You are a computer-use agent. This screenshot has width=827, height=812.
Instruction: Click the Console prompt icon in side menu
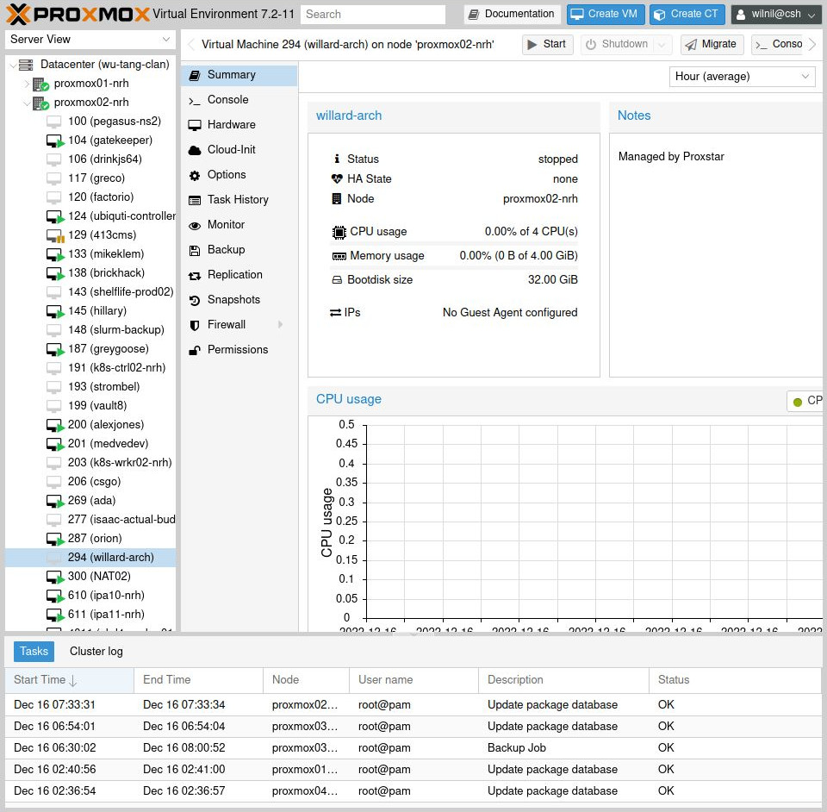pos(195,101)
